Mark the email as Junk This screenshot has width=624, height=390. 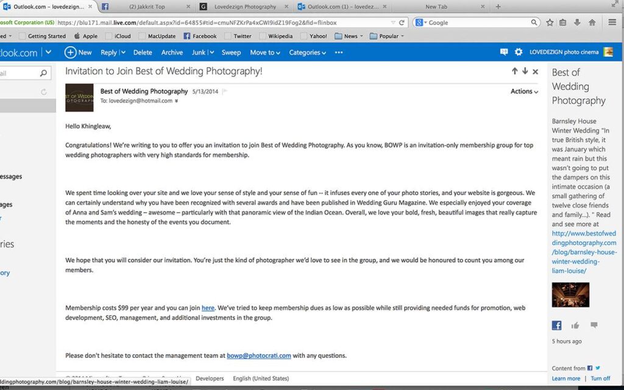pos(199,52)
